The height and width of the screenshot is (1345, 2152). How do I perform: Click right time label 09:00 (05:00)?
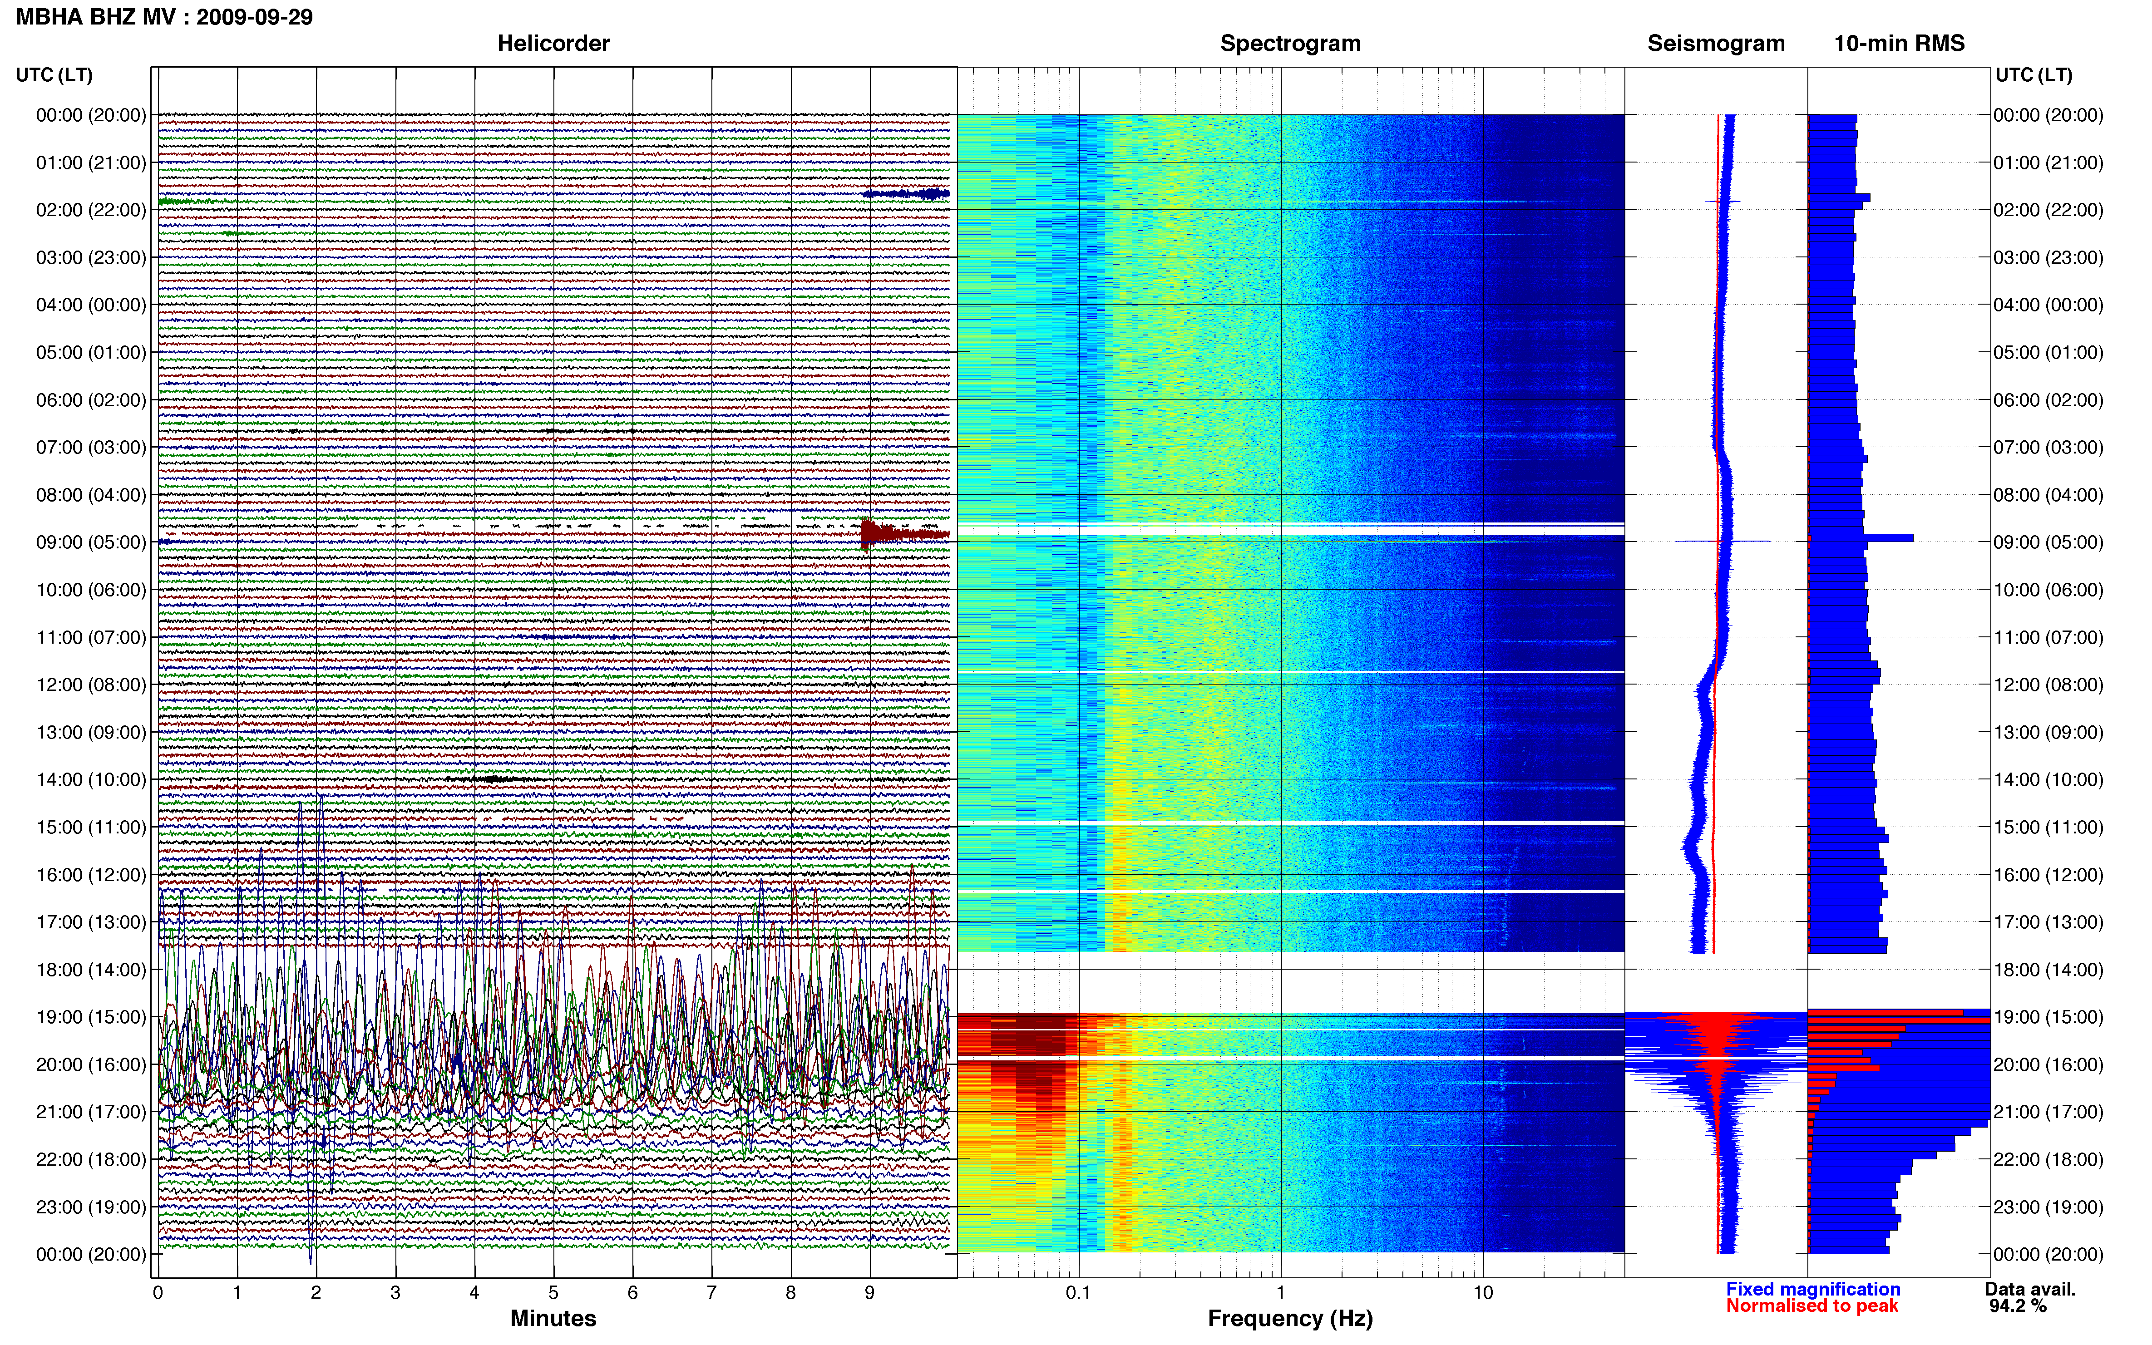(x=2049, y=542)
